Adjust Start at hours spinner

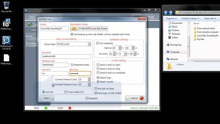[120, 48]
